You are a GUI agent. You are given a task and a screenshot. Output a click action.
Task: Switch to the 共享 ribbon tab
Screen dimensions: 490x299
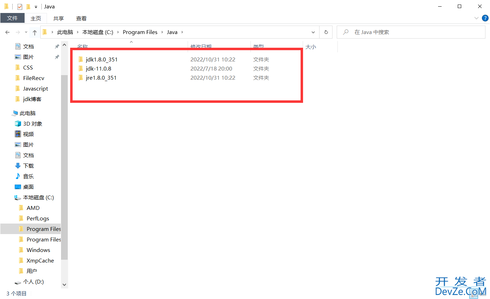point(59,18)
